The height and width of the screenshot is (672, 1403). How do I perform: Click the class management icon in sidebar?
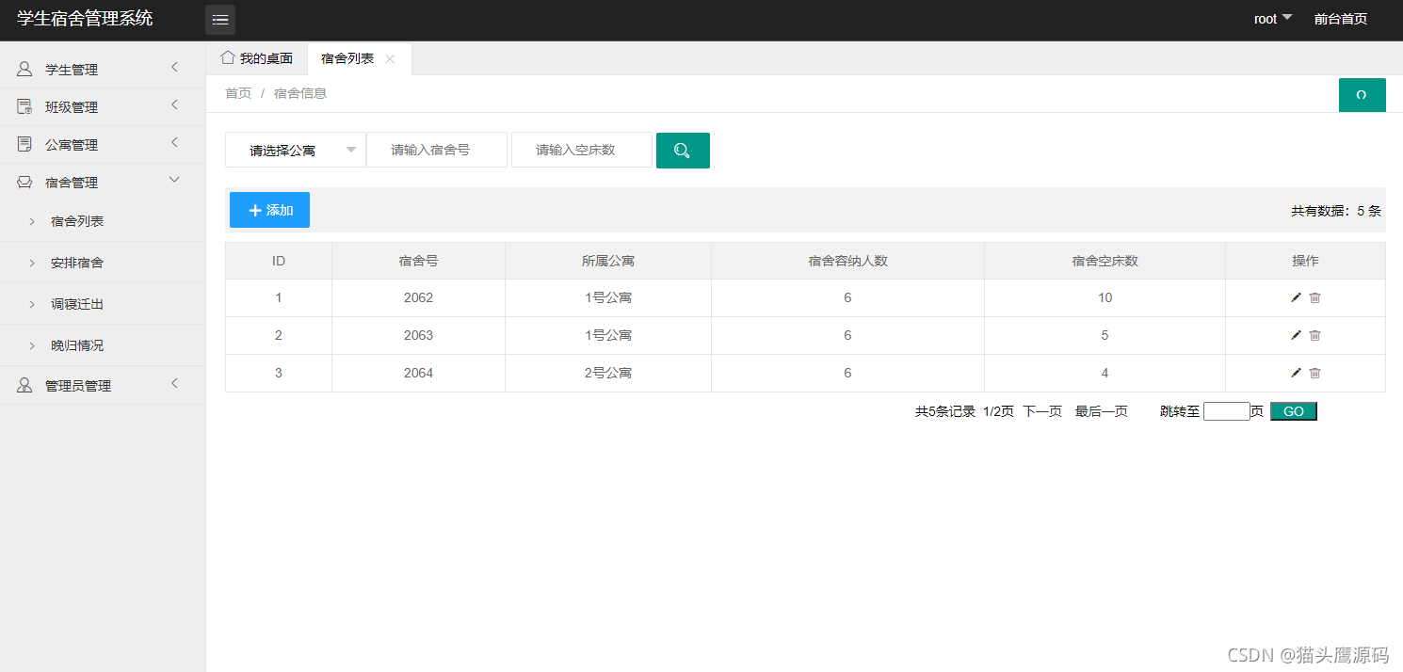pyautogui.click(x=24, y=106)
